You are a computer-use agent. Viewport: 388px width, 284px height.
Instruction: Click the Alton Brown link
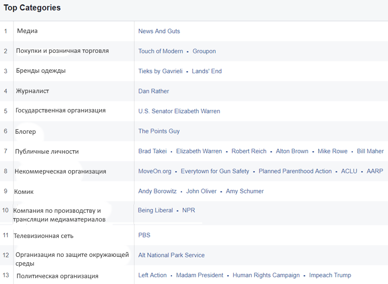pyautogui.click(x=292, y=151)
